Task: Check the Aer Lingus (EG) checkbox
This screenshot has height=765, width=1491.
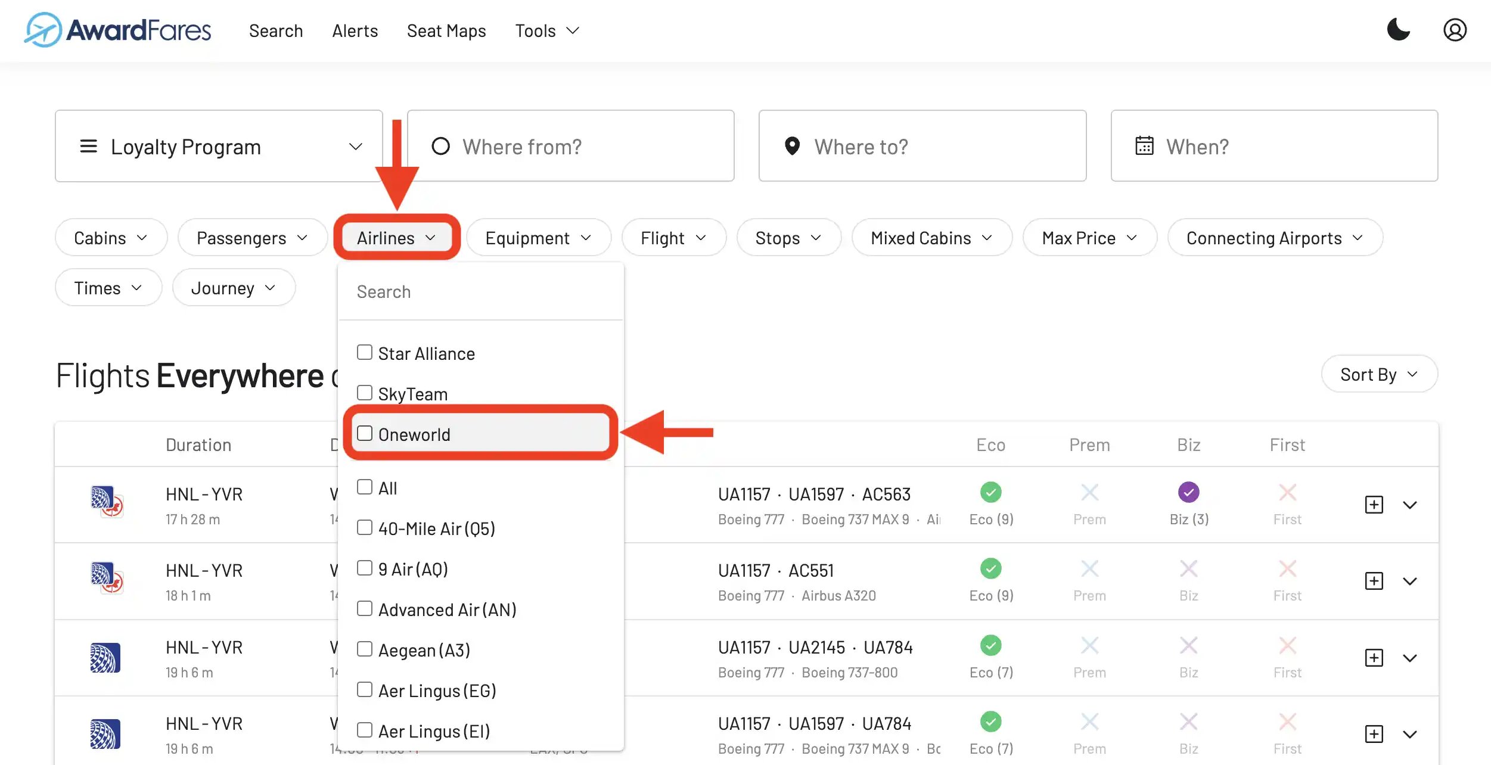Action: point(364,689)
